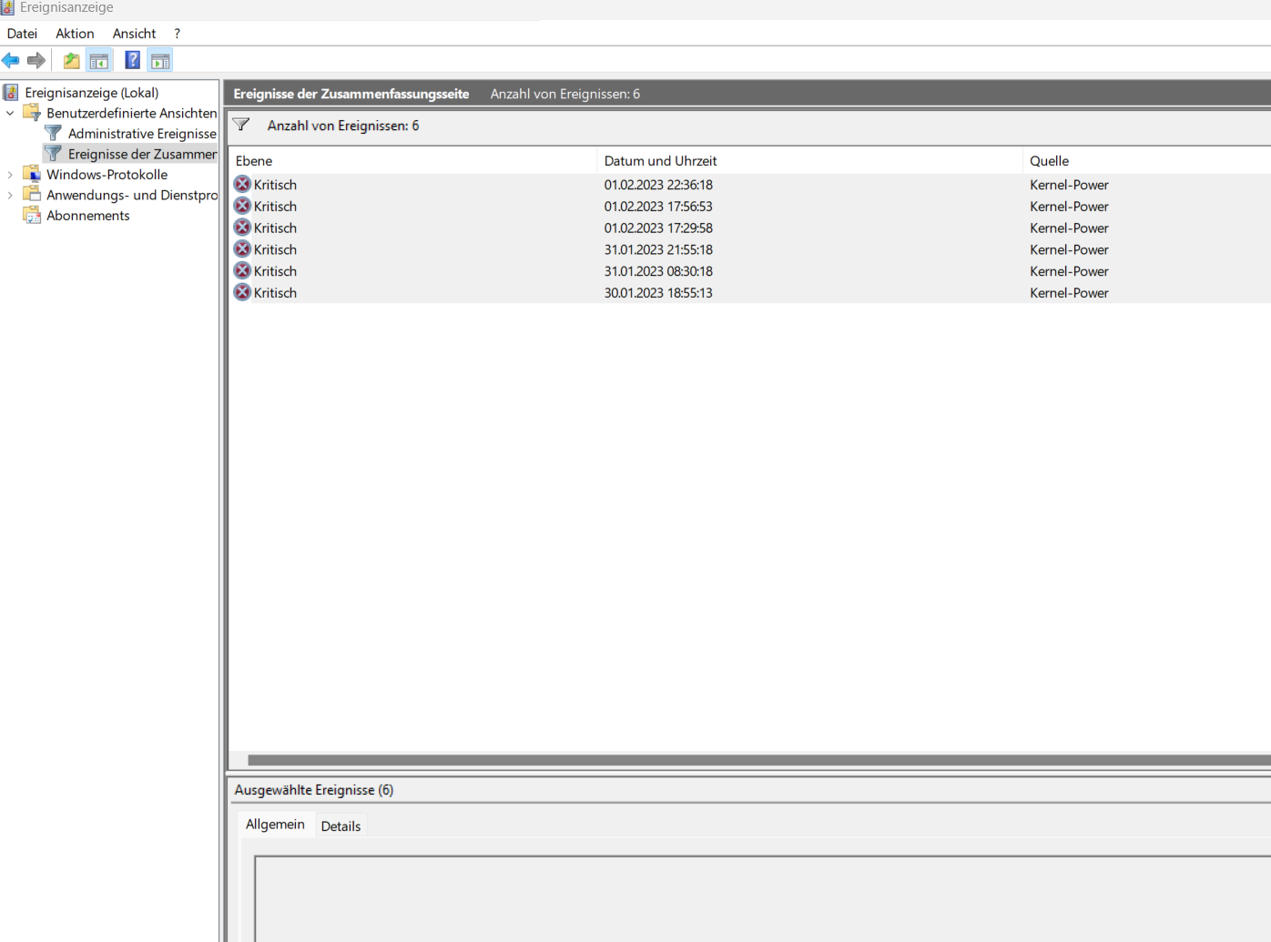Viewport: 1271px width, 942px height.
Task: Collapse the Benutzerdefinierte Ansichten node
Action: tap(10, 113)
